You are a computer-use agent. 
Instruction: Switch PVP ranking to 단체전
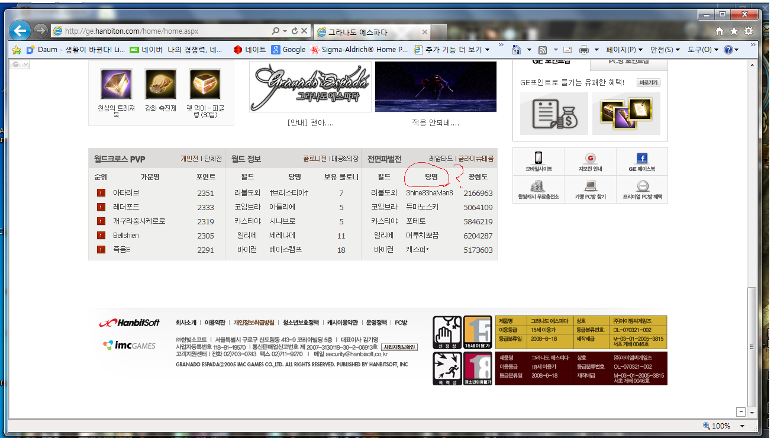tap(212, 159)
